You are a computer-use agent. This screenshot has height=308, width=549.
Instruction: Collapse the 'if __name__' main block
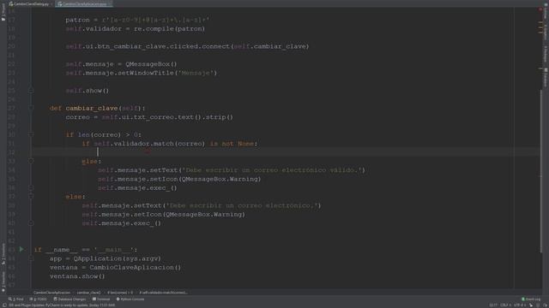click(31, 258)
